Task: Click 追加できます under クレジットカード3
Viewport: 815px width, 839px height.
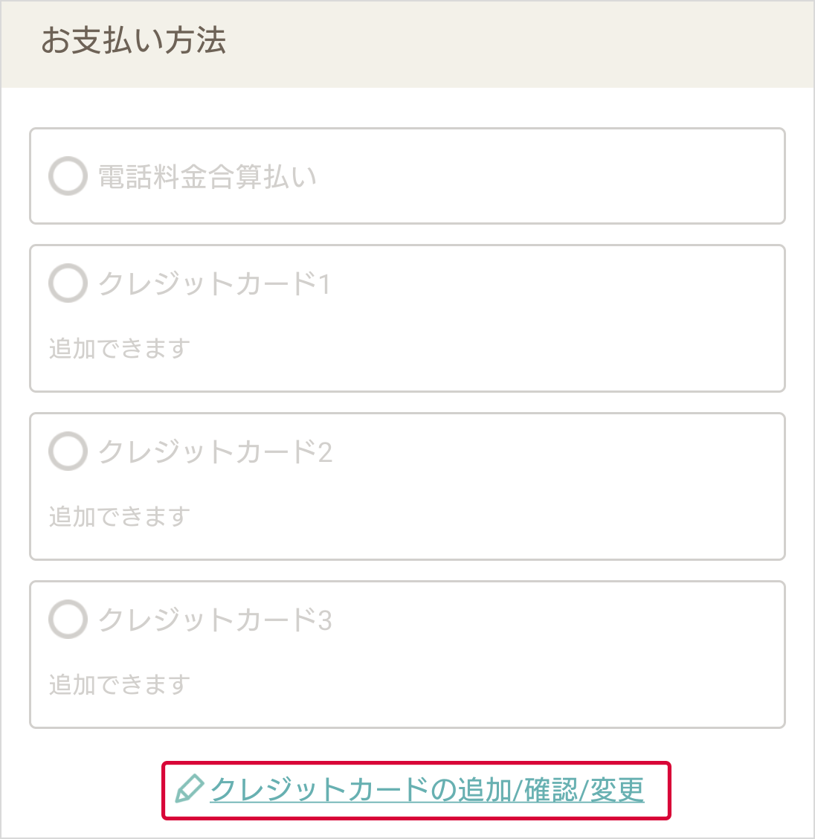Action: [x=120, y=684]
